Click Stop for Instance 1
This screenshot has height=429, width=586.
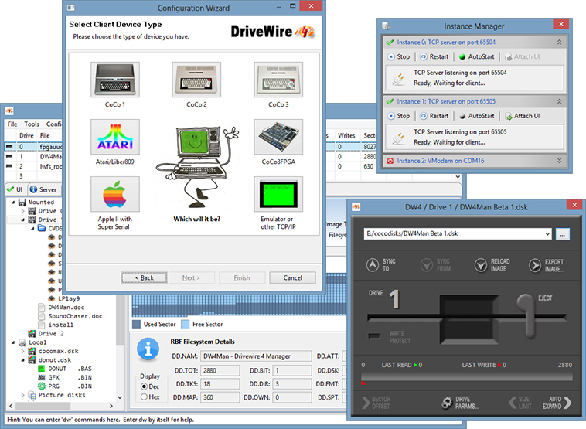point(399,116)
